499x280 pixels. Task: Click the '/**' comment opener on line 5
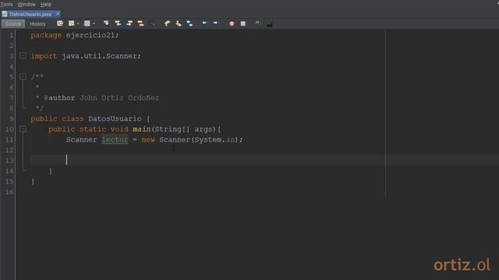(x=37, y=77)
